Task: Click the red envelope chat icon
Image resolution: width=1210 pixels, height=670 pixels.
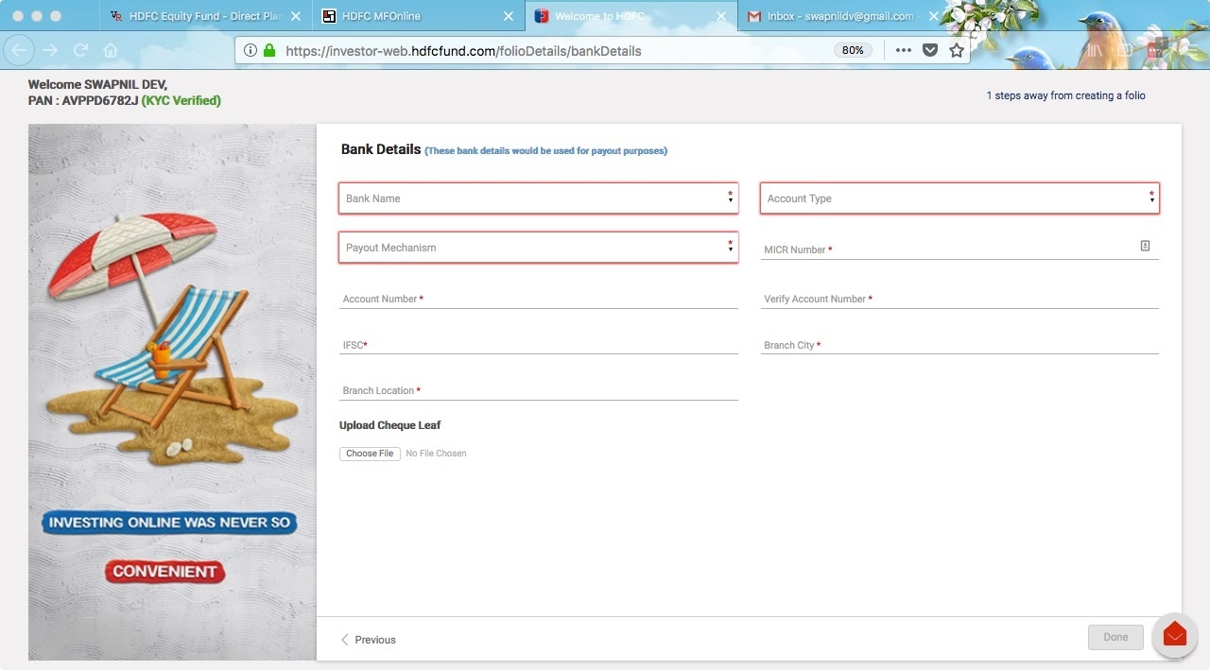Action: 1175,636
